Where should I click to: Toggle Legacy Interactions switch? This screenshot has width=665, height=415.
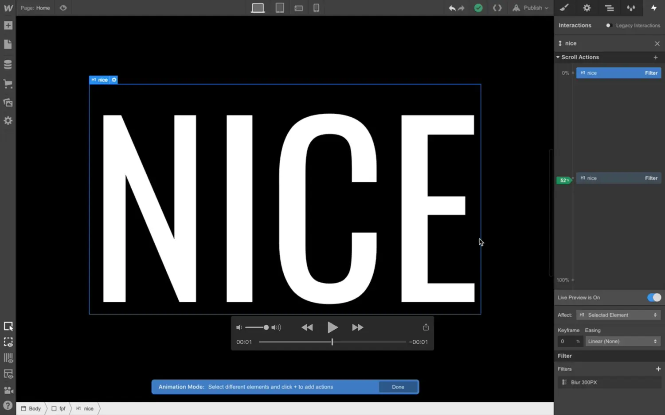coord(609,26)
